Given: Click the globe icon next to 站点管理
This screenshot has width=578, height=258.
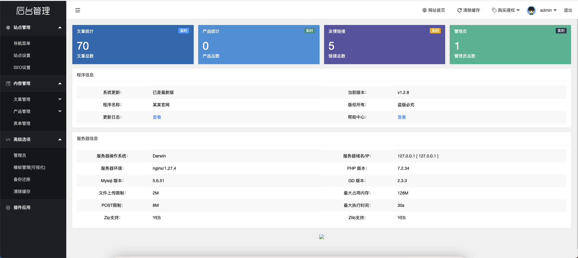Looking at the screenshot, I should pos(8,27).
